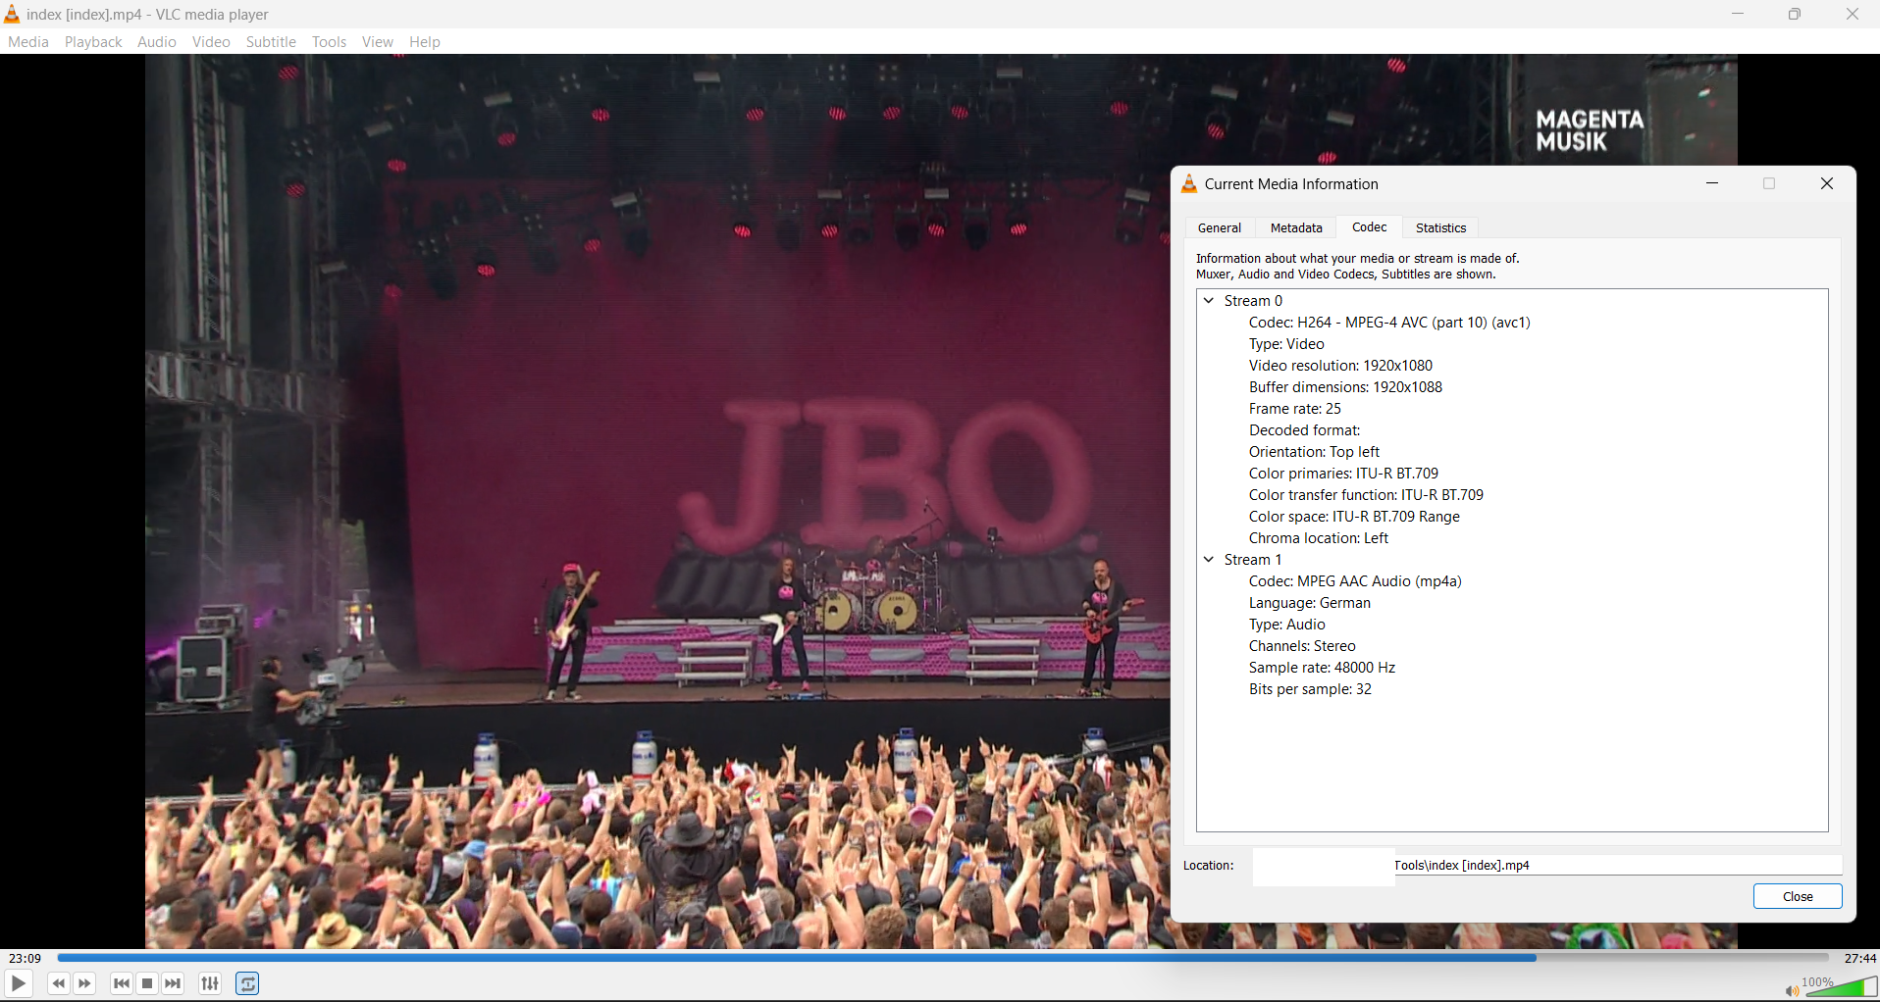Restore down the VLC main window
Viewport: 1880px width, 1002px height.
(1795, 15)
